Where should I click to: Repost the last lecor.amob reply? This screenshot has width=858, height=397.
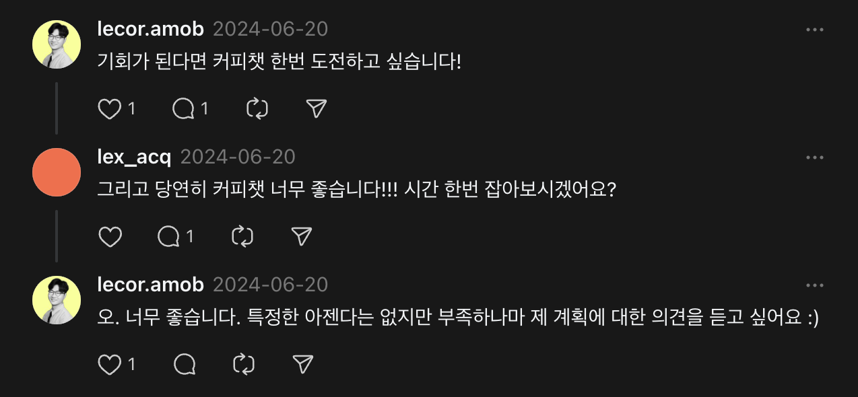point(243,364)
